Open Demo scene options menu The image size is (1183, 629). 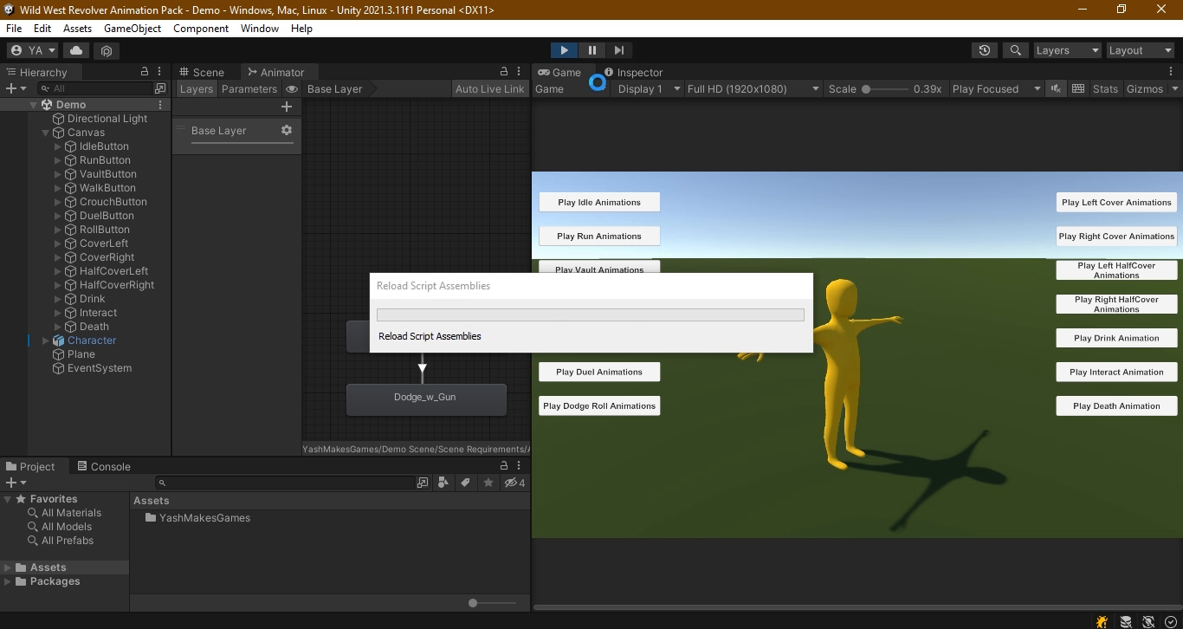(x=160, y=105)
